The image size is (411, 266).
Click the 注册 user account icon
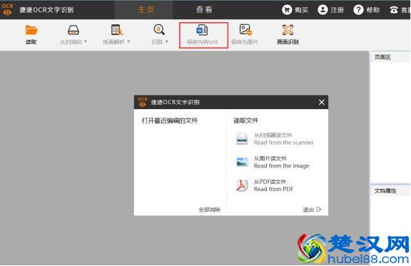tap(323, 10)
